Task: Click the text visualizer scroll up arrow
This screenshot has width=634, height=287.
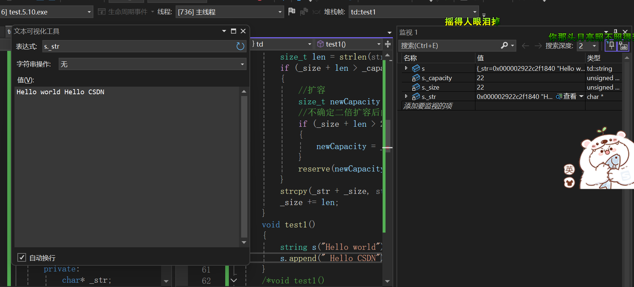Action: tap(244, 91)
